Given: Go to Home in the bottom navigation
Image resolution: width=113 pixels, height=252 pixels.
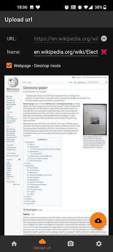Looking at the screenshot, I should coord(14,243).
